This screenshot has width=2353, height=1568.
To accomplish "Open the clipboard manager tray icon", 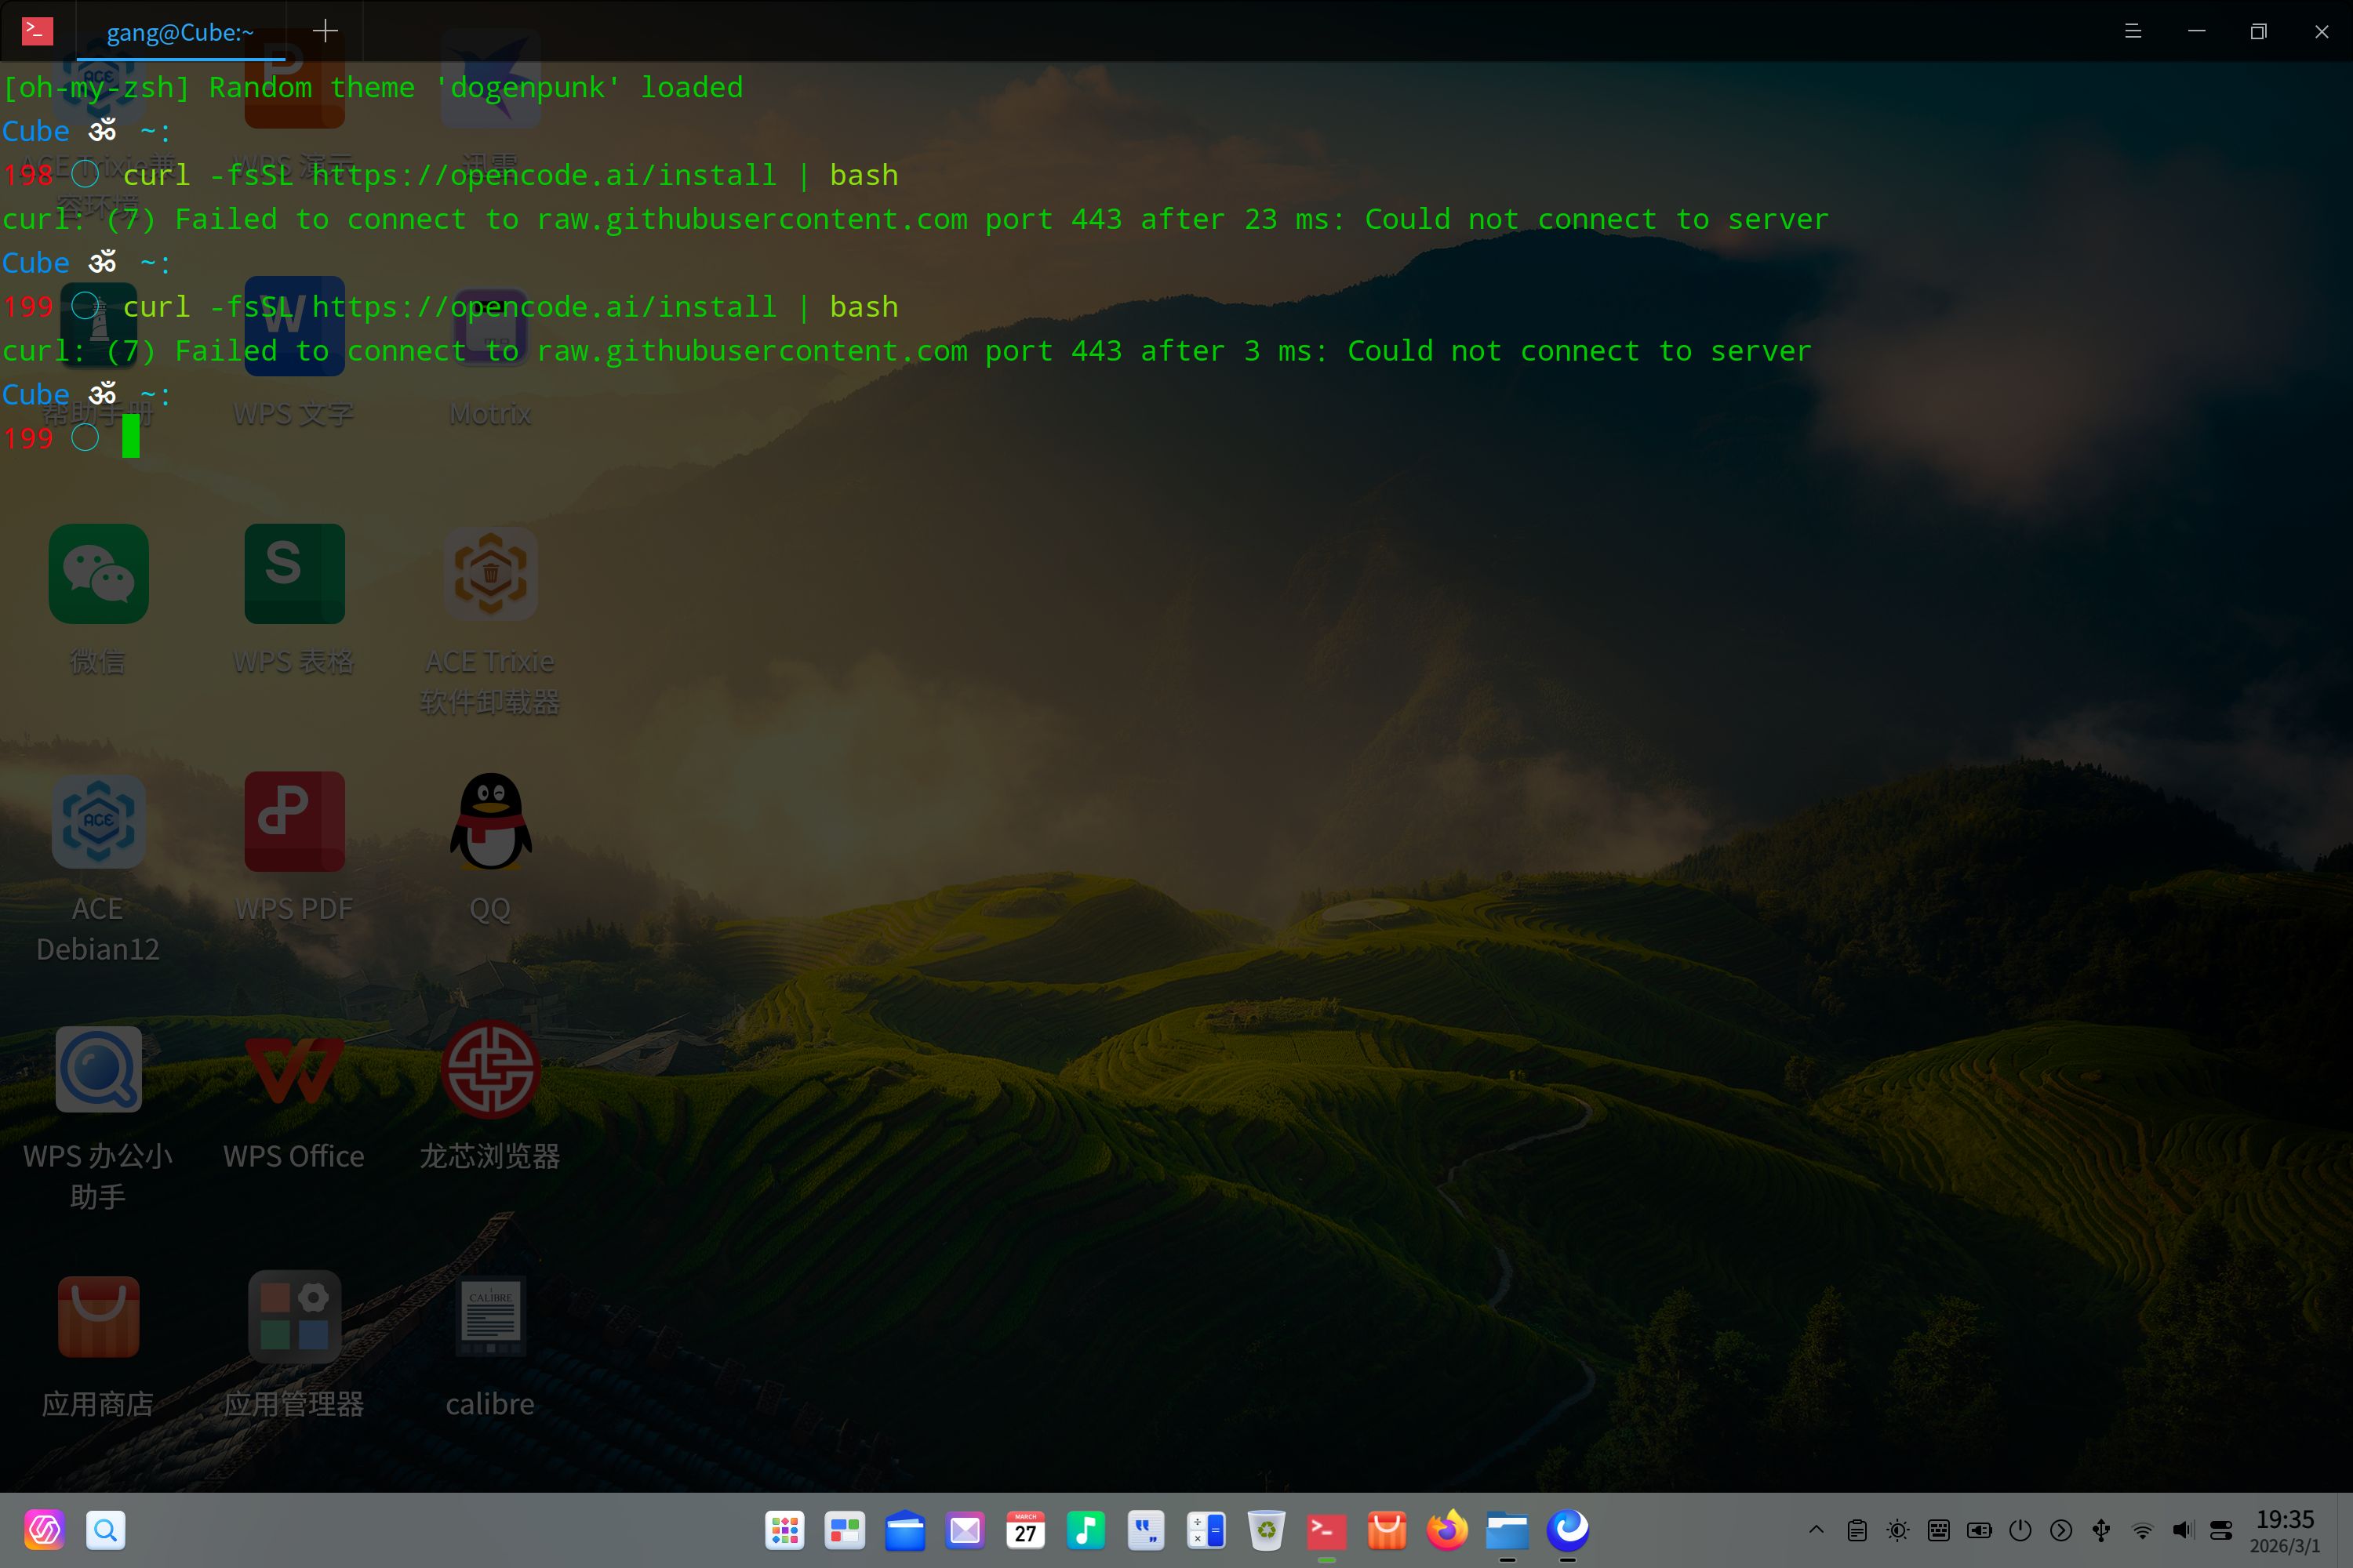I will click(1857, 1530).
